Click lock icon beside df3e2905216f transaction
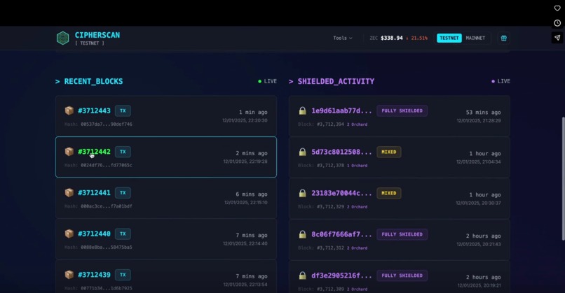 pos(303,276)
